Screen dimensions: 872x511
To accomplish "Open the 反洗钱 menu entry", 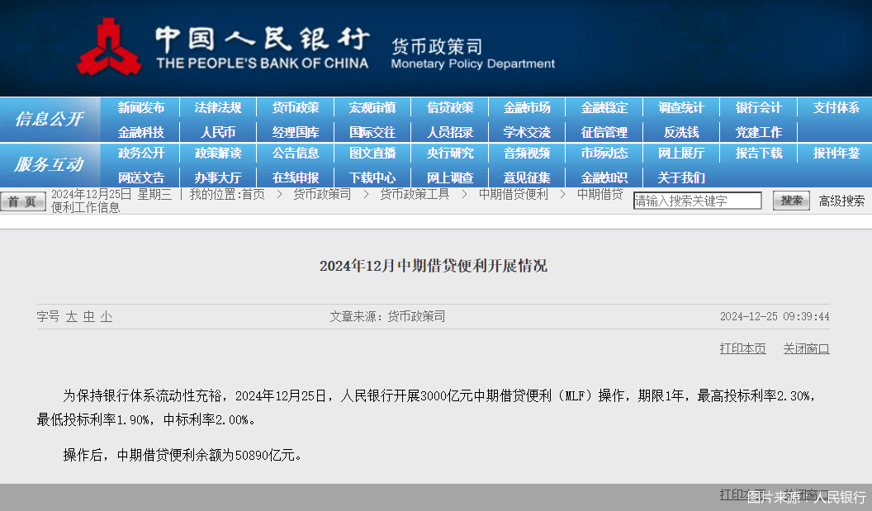I will (x=681, y=130).
